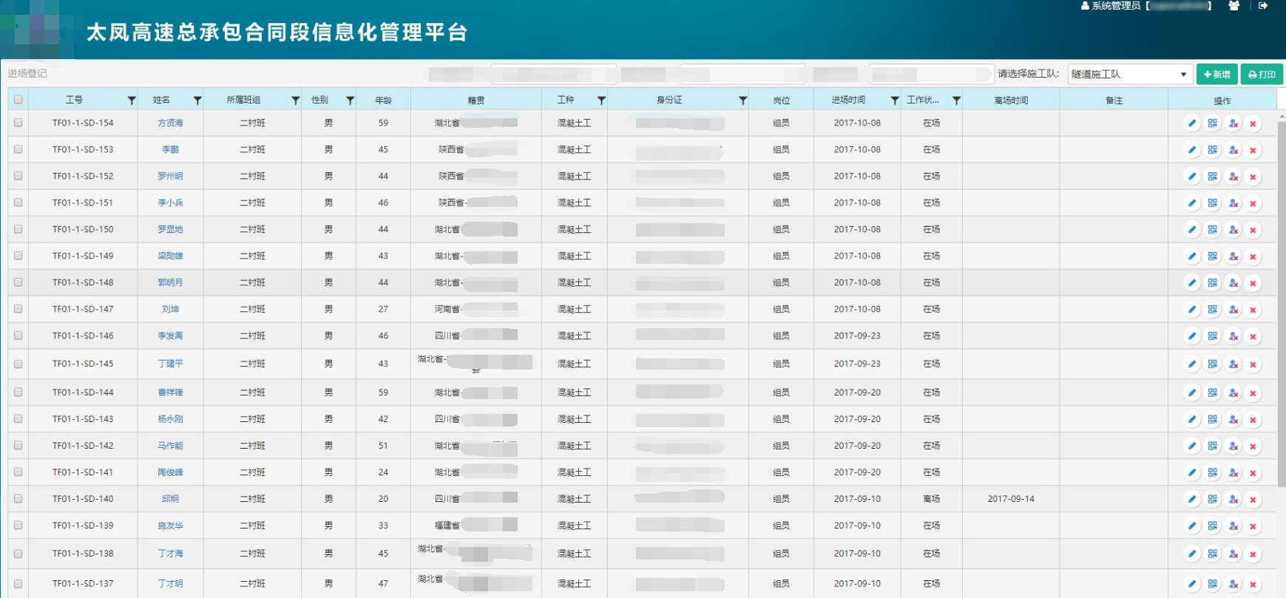The height and width of the screenshot is (598, 1286).
Task: Click edit pencil for TF01-1-SD-154
Action: pos(1191,123)
